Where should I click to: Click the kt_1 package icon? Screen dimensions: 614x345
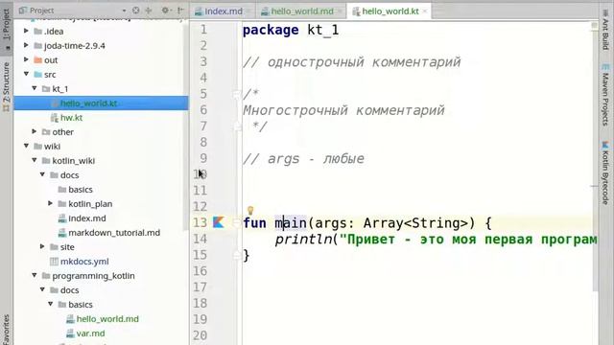[x=46, y=89]
